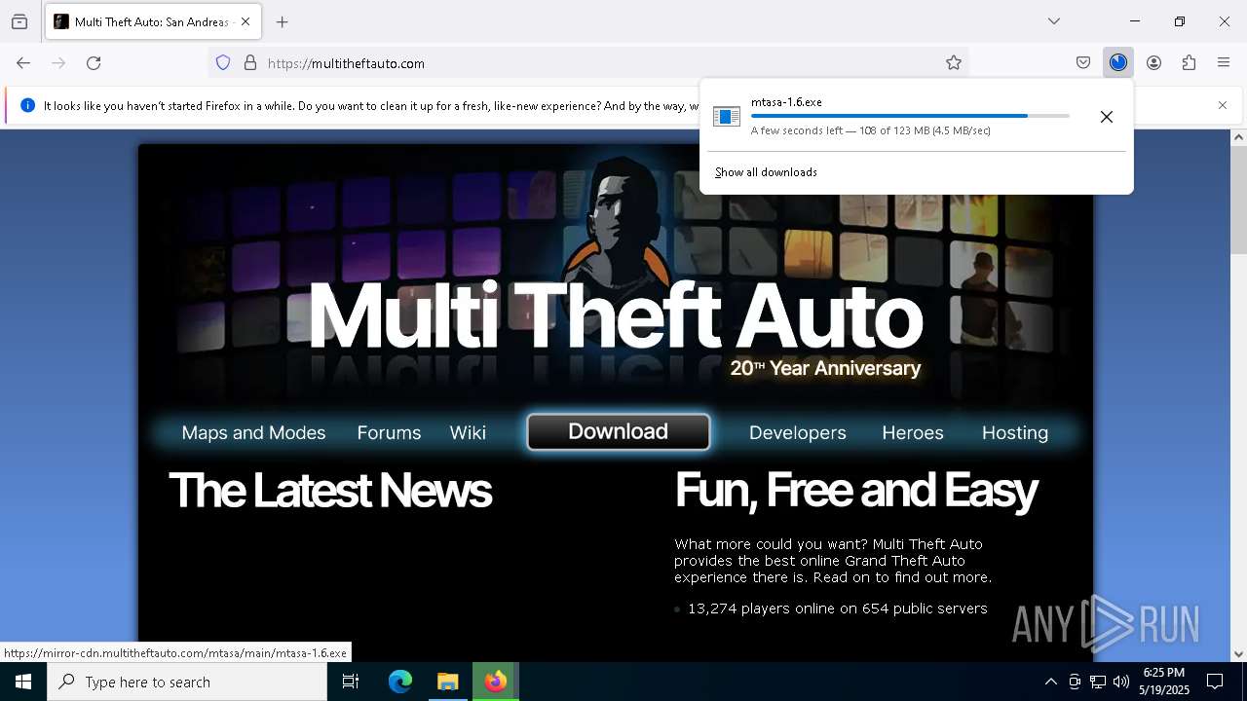
Task: Save page to Pocket
Action: click(x=1083, y=63)
